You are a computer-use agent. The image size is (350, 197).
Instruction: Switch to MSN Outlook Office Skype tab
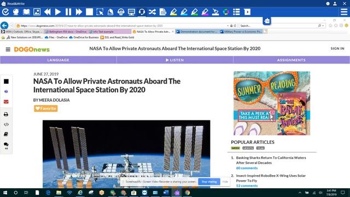(22, 32)
